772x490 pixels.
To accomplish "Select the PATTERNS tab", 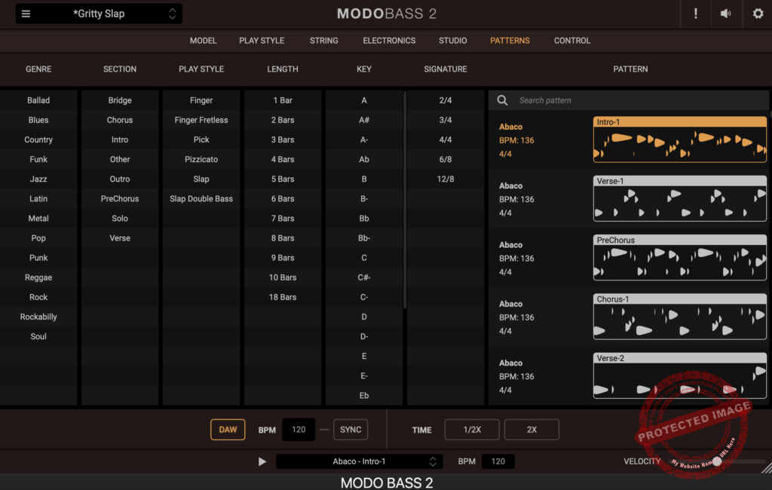I will point(510,41).
